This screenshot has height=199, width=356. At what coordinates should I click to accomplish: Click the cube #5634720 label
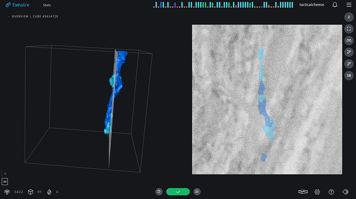pyautogui.click(x=45, y=16)
